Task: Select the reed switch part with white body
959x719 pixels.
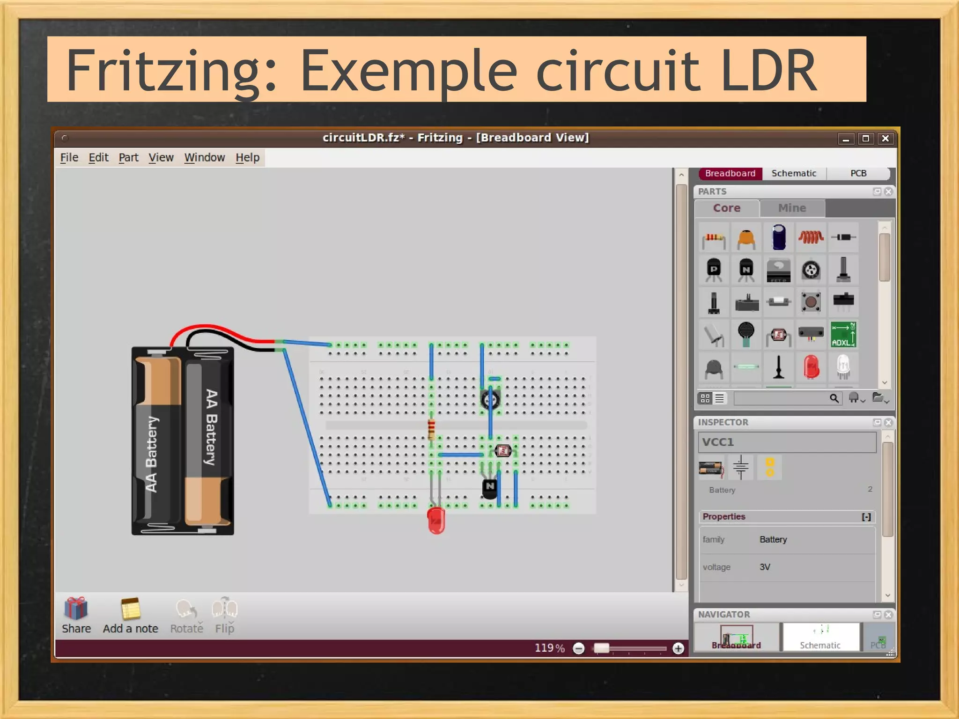Action: pyautogui.click(x=778, y=302)
